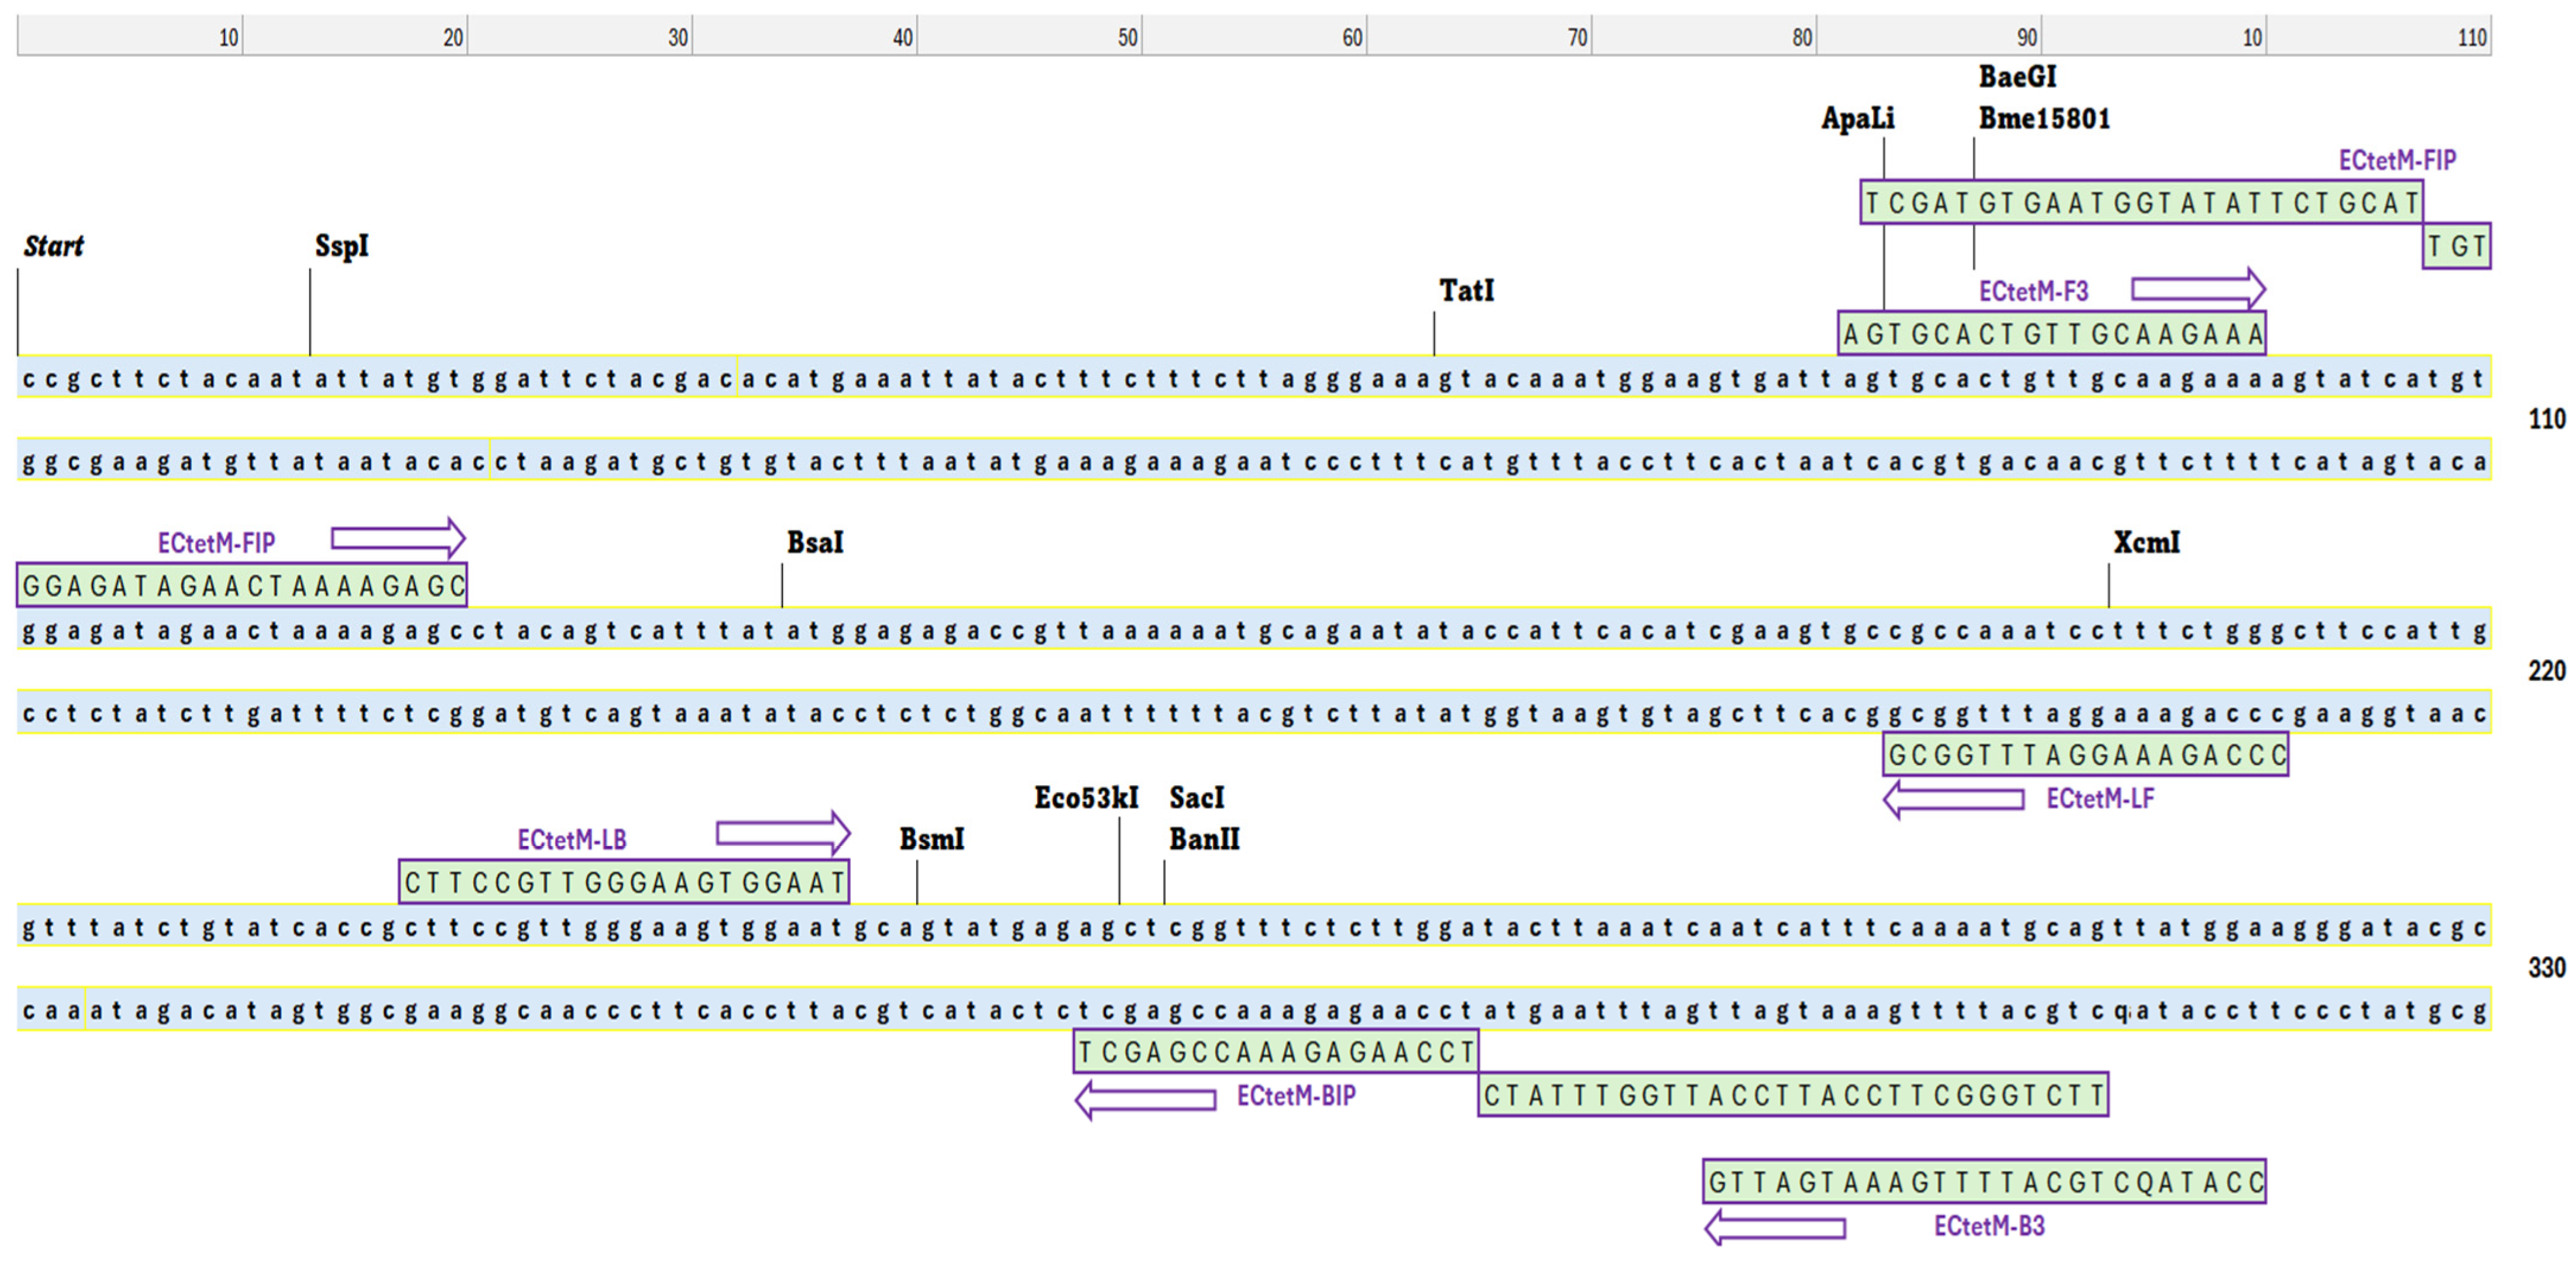2576x1263 pixels.
Task: Click the Start marker label
Action: pyautogui.click(x=54, y=246)
